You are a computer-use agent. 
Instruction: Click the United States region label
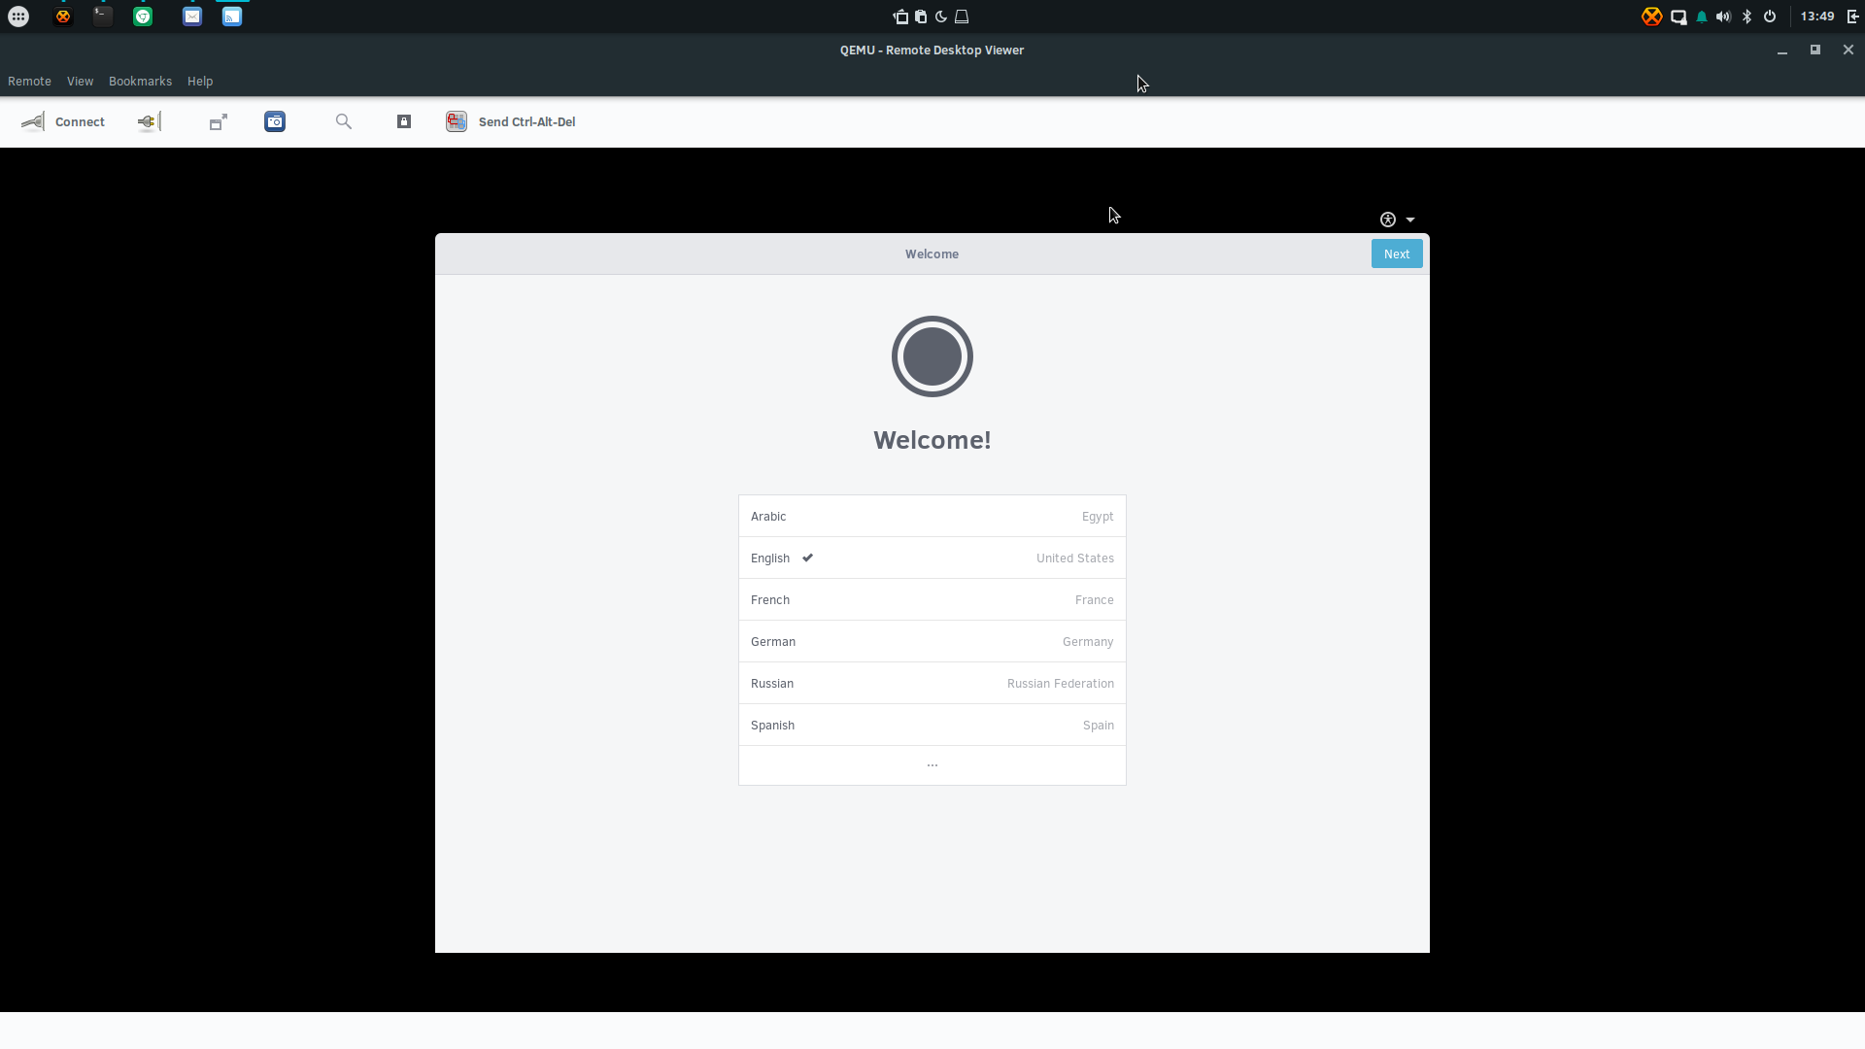pos(1074,558)
